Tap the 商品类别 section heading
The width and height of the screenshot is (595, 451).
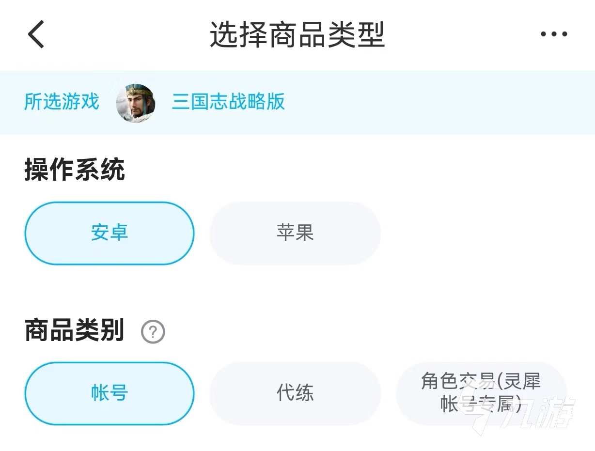[x=75, y=331]
